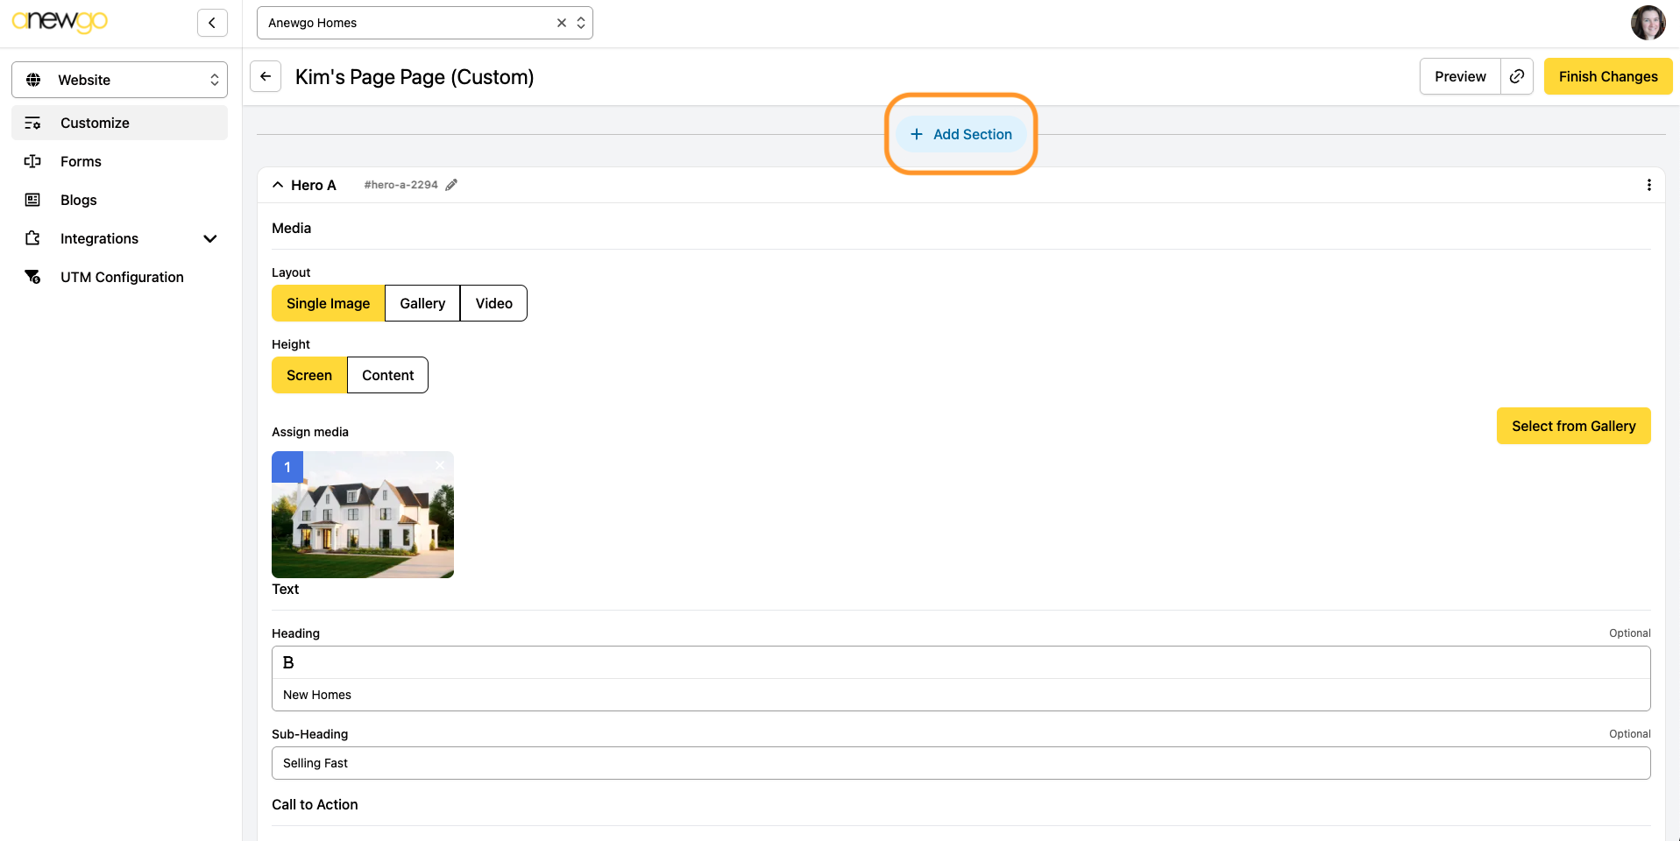Open the Customize menu item

(x=119, y=123)
